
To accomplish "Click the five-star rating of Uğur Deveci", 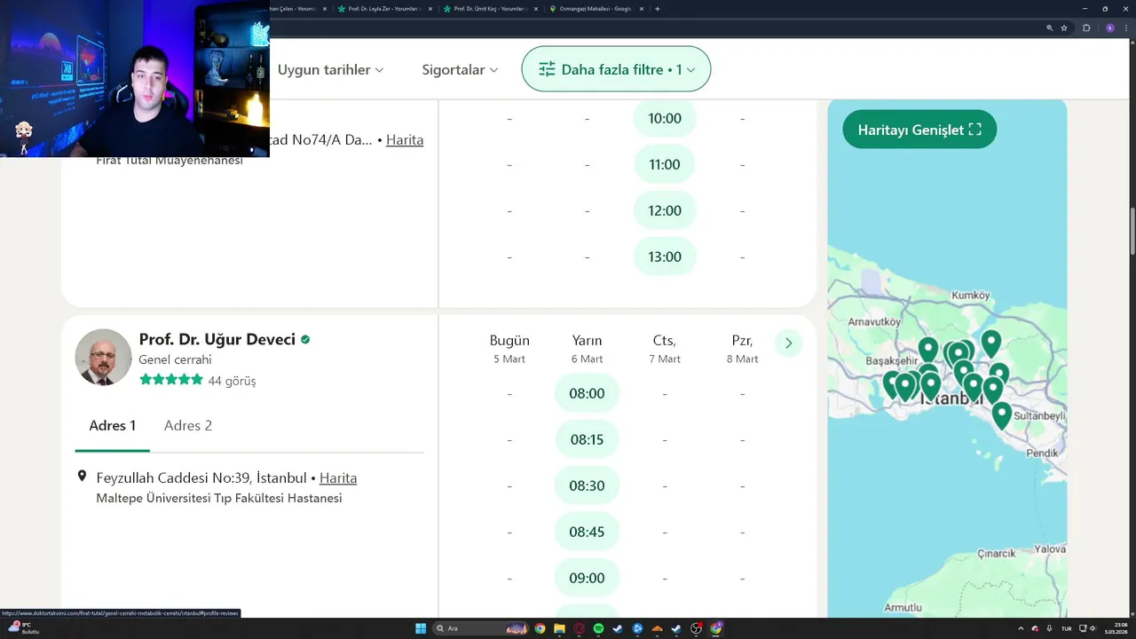I will [x=171, y=380].
